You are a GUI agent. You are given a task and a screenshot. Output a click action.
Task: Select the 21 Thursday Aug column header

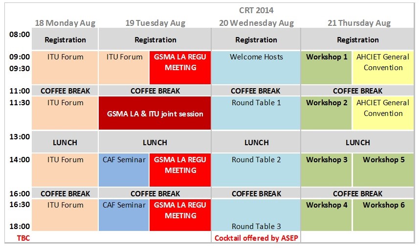[x=357, y=23]
